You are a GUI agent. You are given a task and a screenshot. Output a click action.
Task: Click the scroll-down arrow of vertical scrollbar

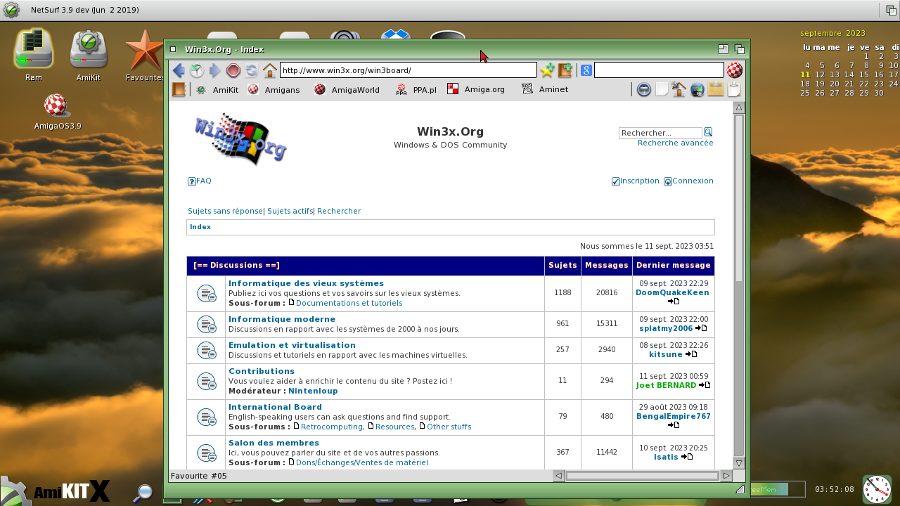tap(739, 463)
